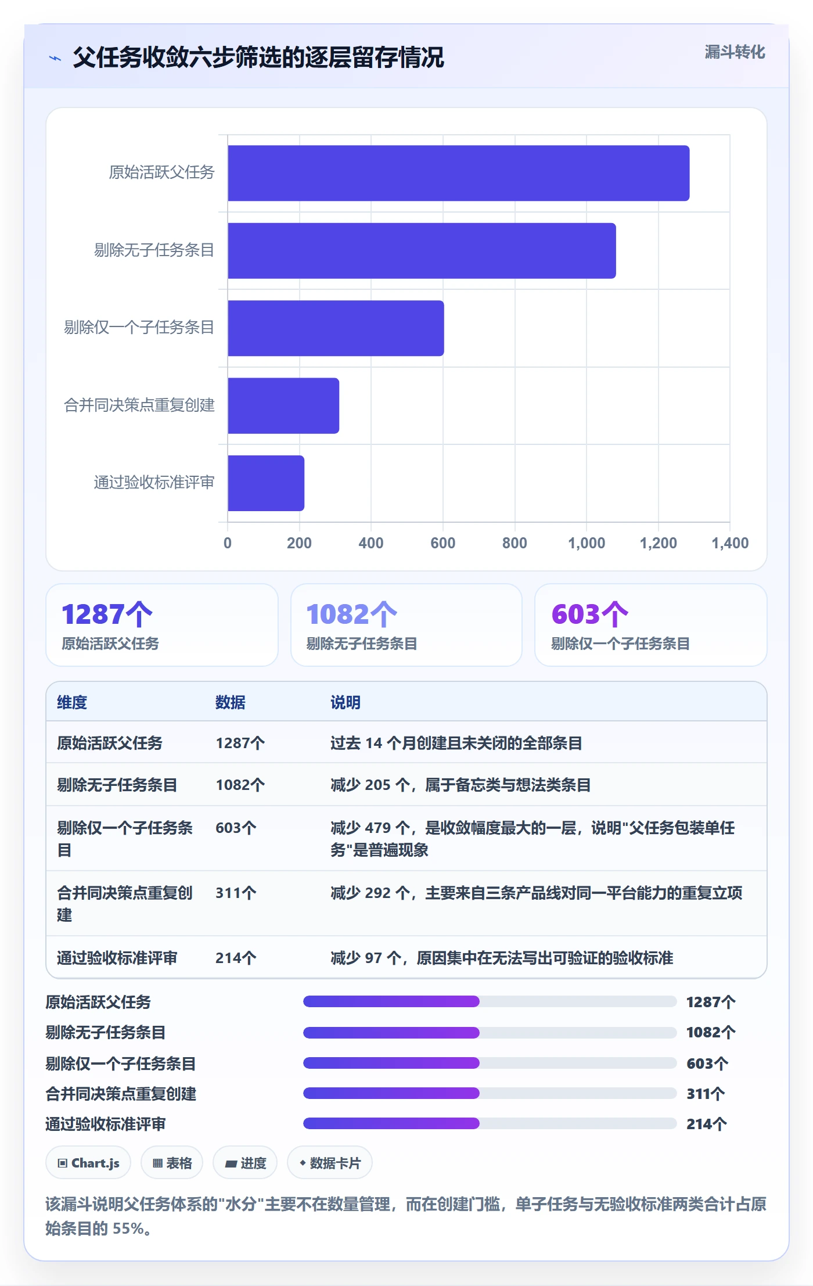Click the 维度 column header

[72, 702]
